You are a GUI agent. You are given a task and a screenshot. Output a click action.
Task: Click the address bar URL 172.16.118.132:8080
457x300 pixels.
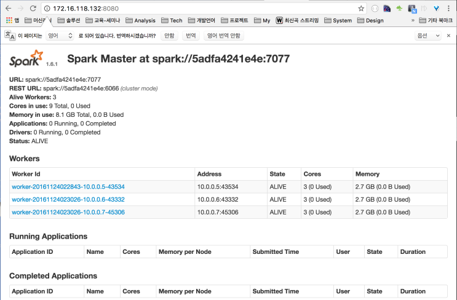click(x=85, y=9)
